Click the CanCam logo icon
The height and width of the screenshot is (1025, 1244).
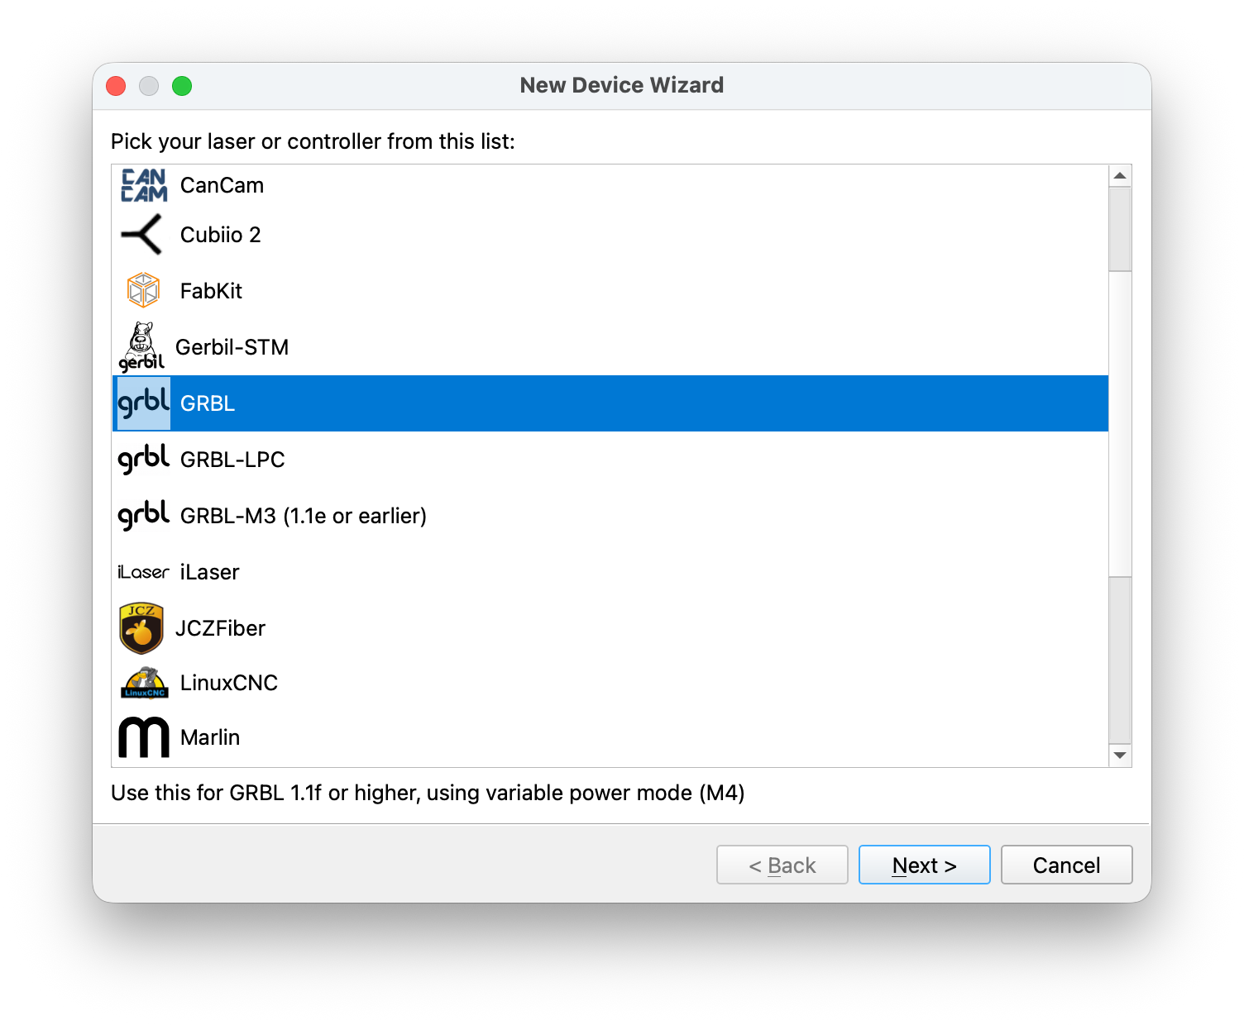point(144,185)
